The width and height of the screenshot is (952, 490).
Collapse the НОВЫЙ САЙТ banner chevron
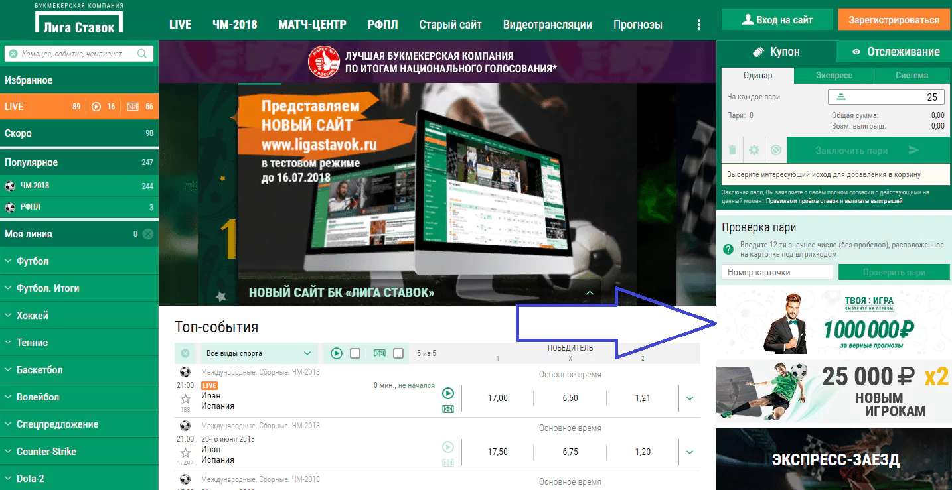pyautogui.click(x=590, y=292)
